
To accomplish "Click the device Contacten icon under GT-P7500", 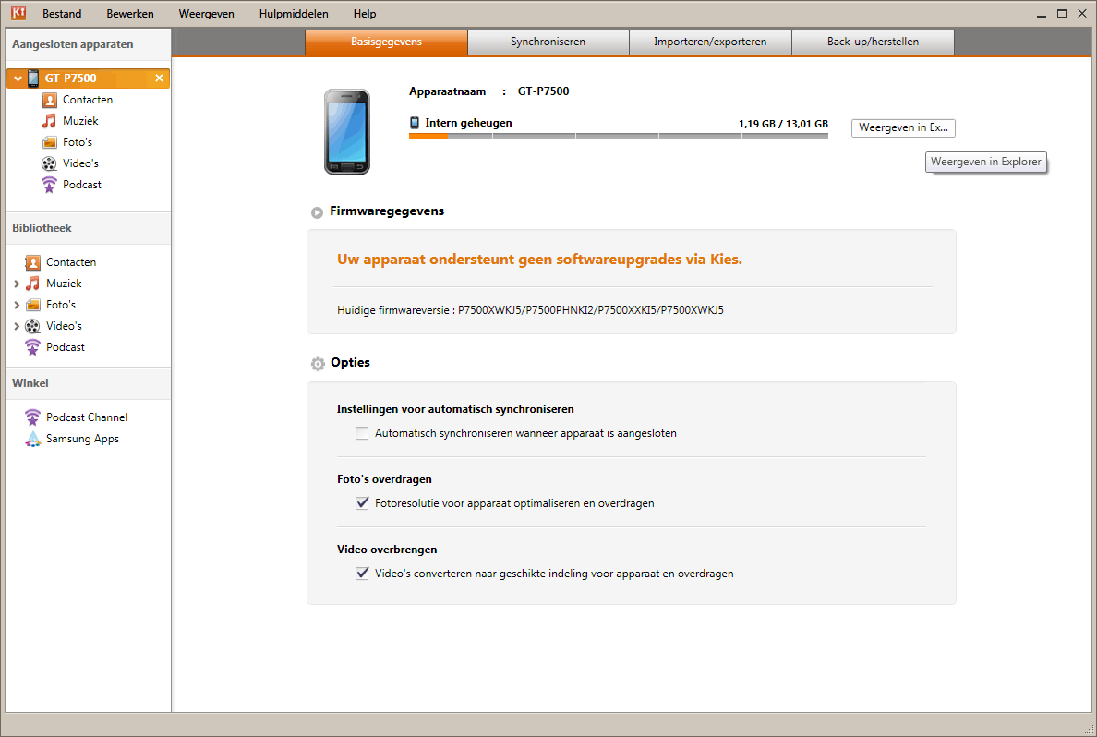I will [x=49, y=100].
